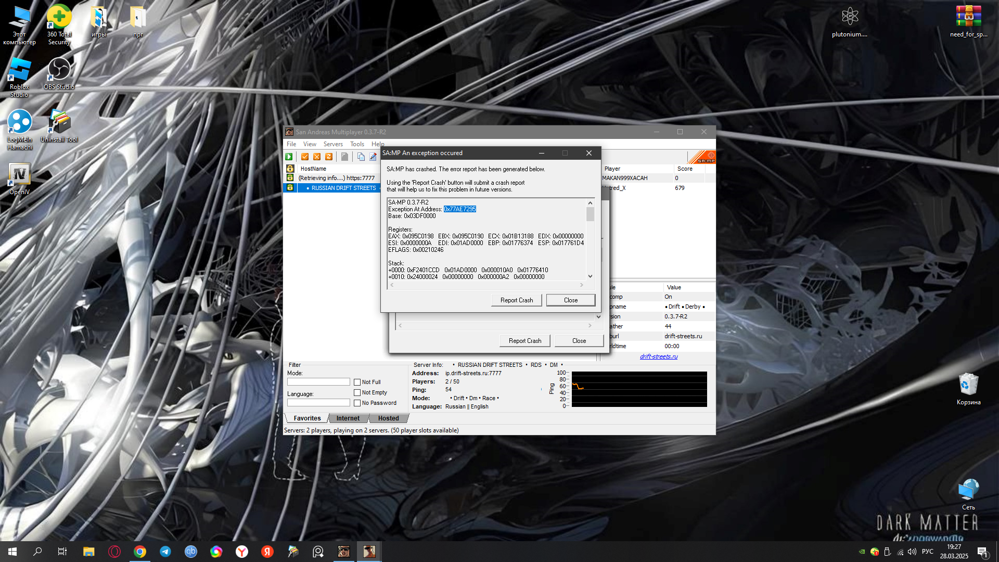
Task: Click the orange X delete-server icon
Action: tap(317, 157)
